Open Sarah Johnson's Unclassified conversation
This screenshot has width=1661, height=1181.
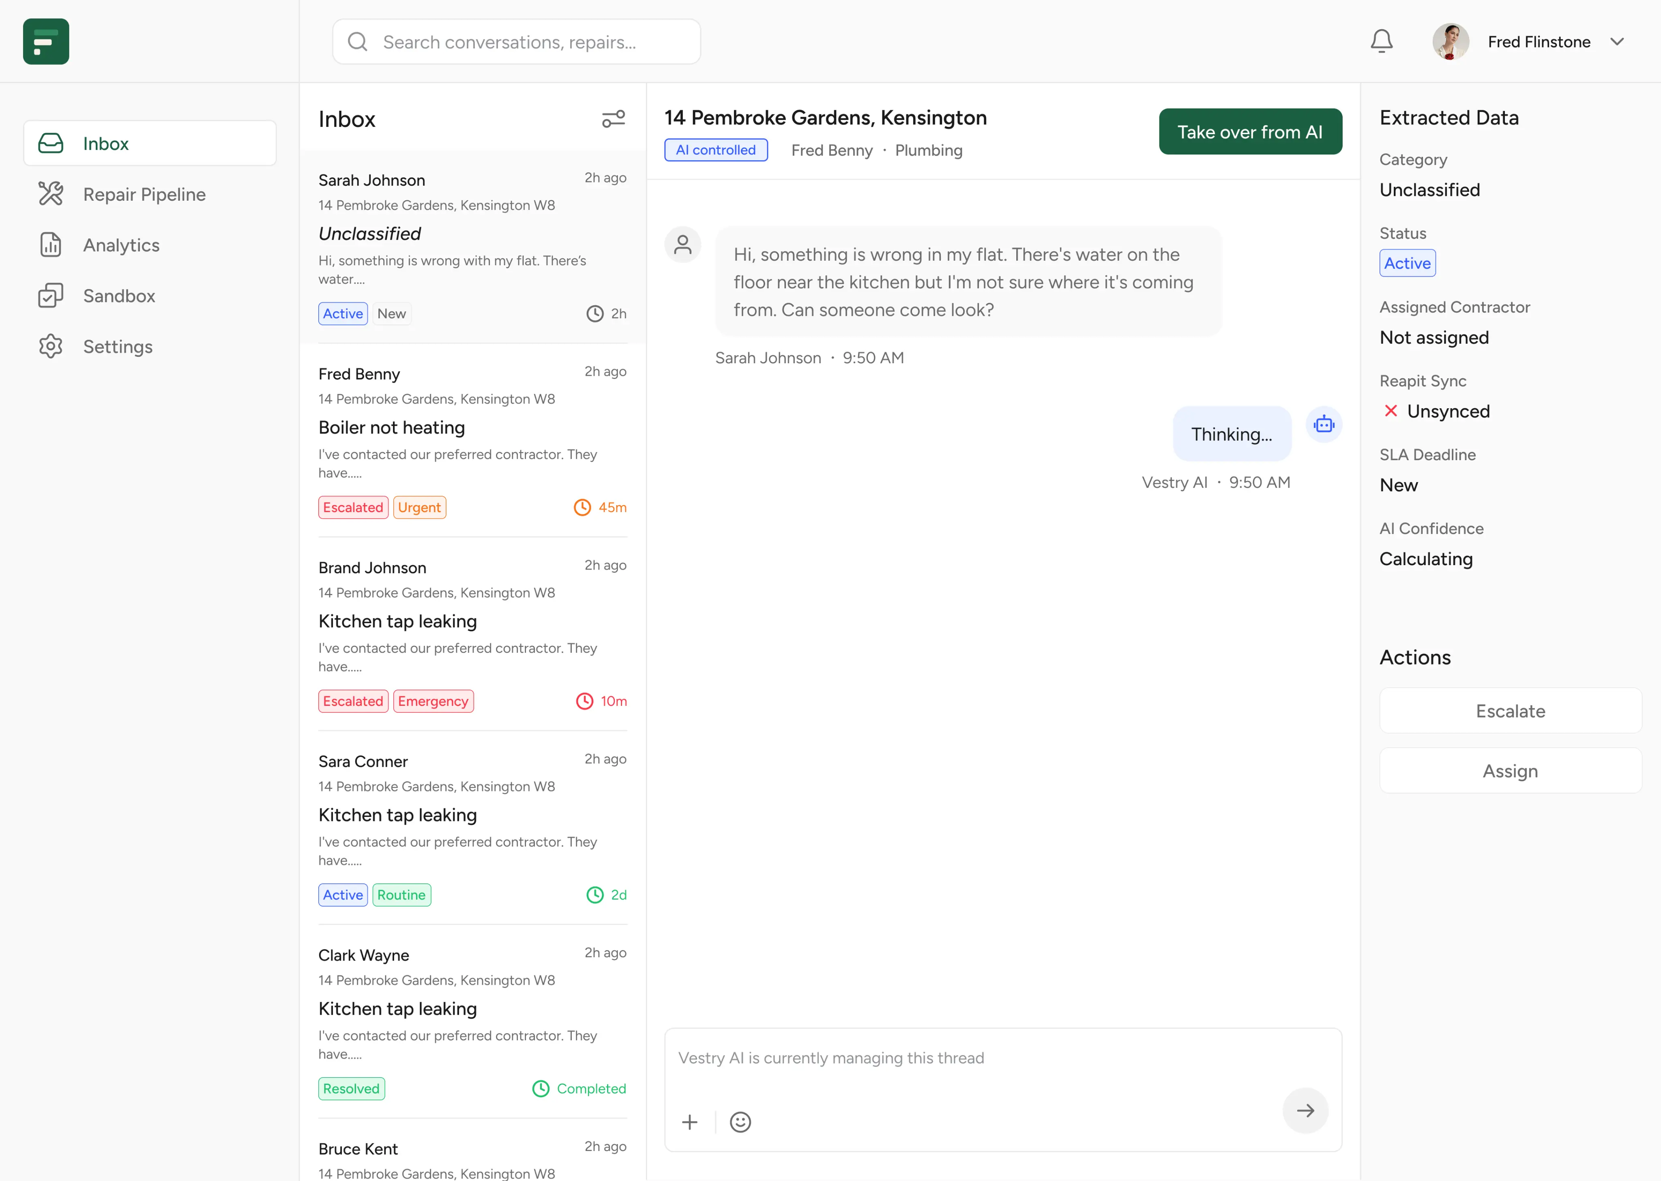(x=472, y=247)
